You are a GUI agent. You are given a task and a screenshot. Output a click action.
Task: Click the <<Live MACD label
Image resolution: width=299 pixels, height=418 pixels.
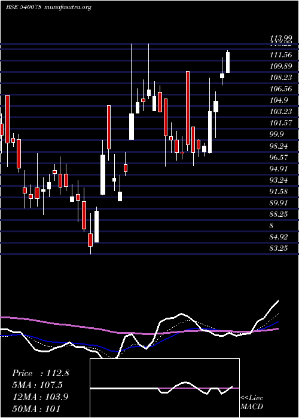click(x=252, y=402)
